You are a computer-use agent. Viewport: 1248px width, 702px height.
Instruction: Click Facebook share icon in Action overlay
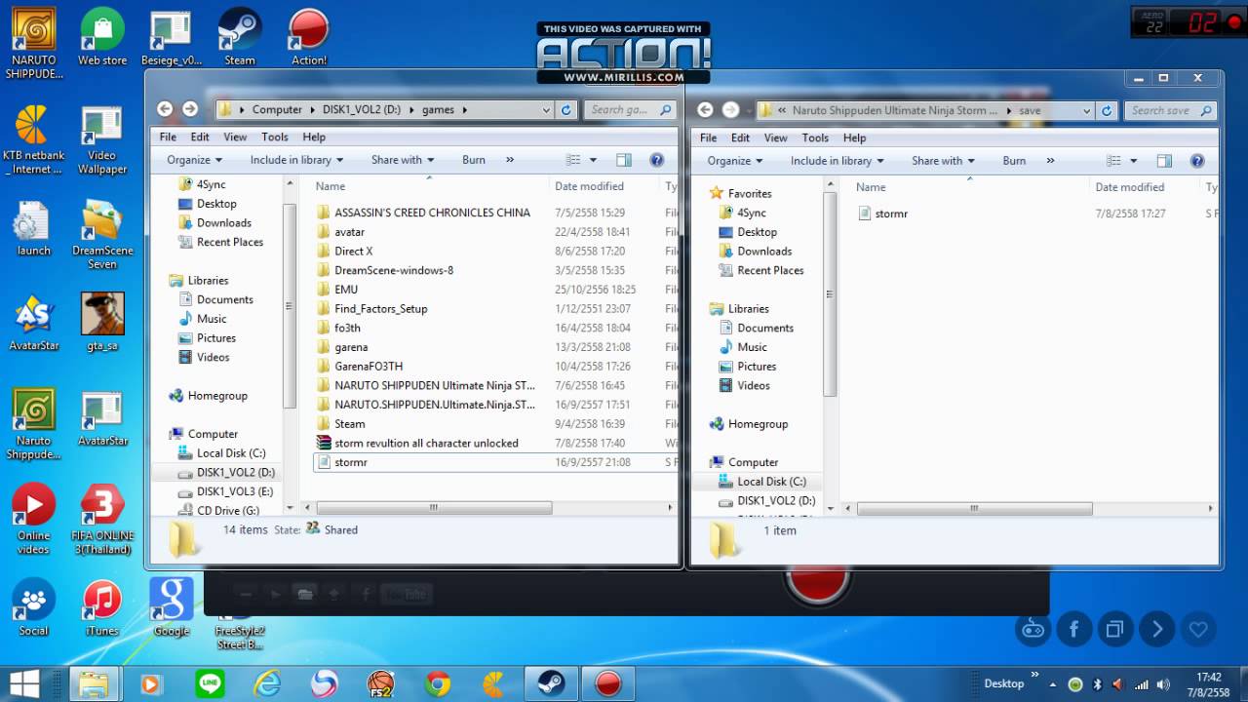point(1074,629)
